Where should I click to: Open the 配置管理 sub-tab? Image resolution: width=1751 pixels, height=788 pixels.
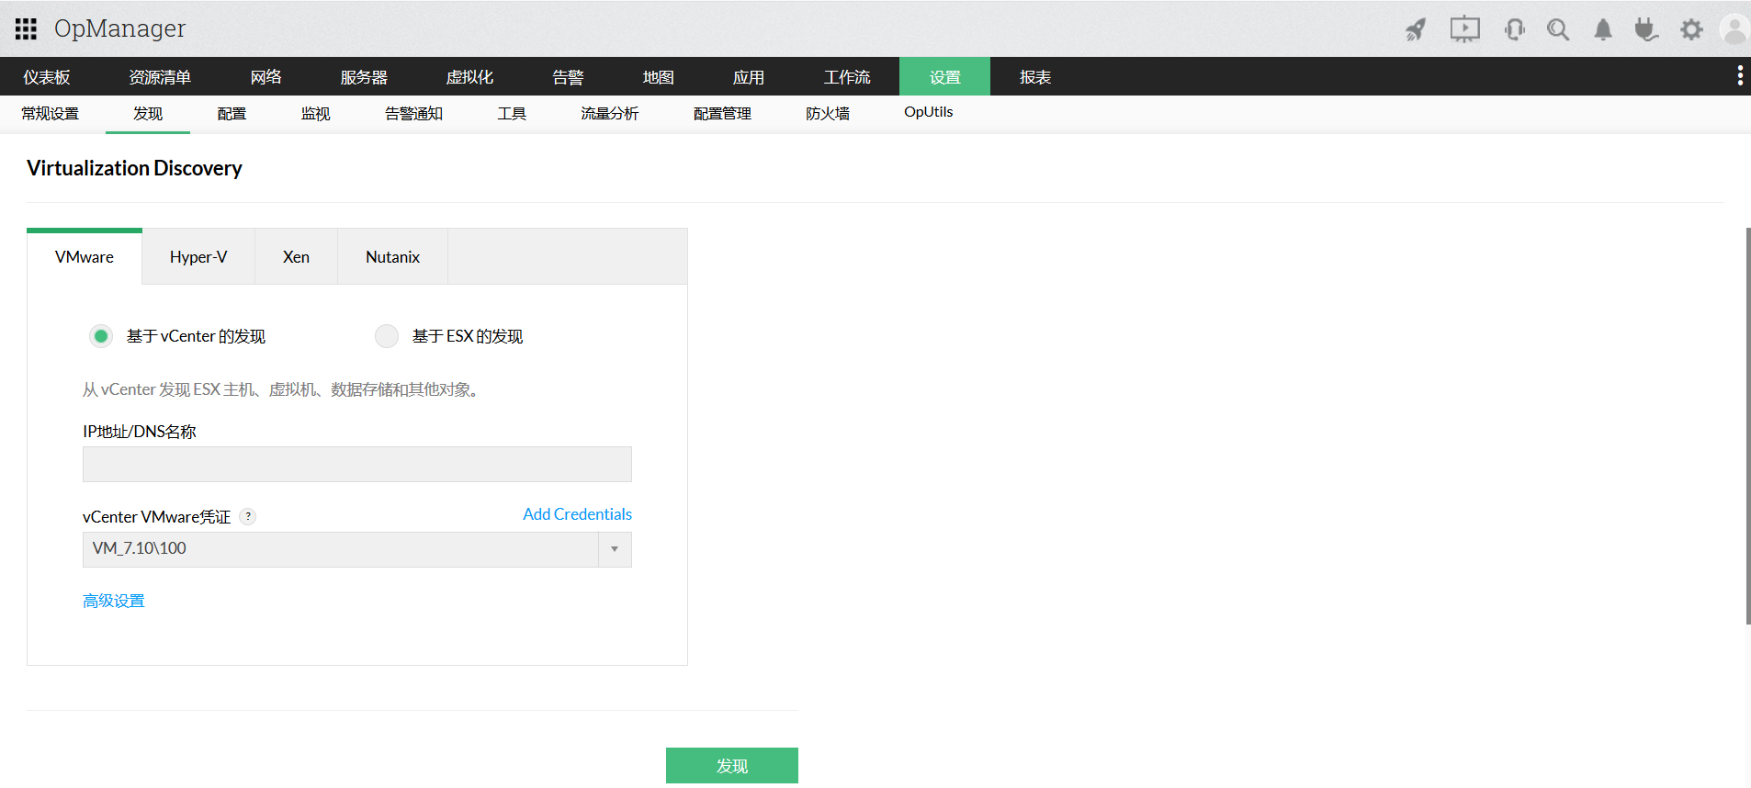pos(722,114)
